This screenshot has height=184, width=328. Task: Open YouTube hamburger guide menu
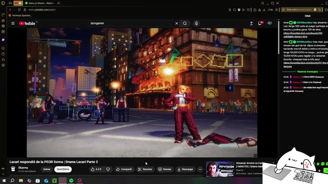[13, 23]
